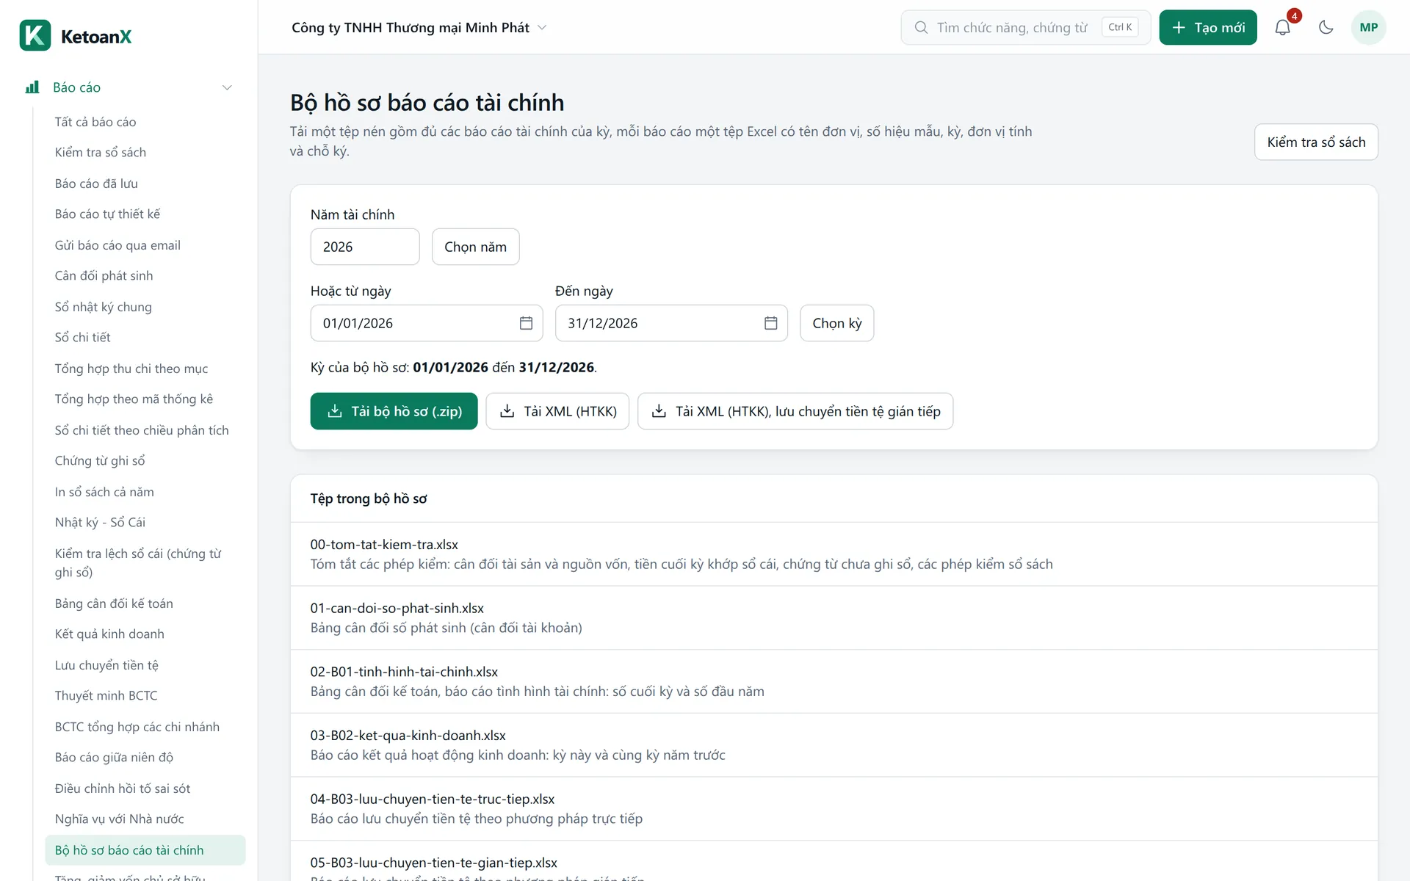Go to Lưu chuyển tiền tệ

[145, 665]
